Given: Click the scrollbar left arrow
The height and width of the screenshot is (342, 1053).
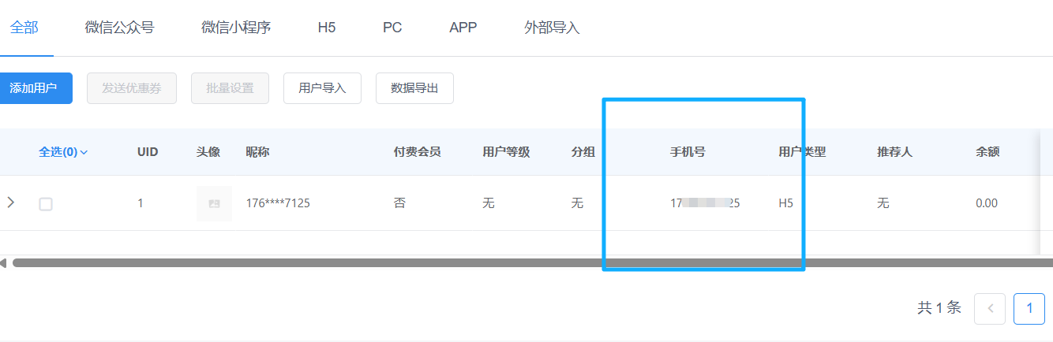Looking at the screenshot, I should click(x=4, y=262).
